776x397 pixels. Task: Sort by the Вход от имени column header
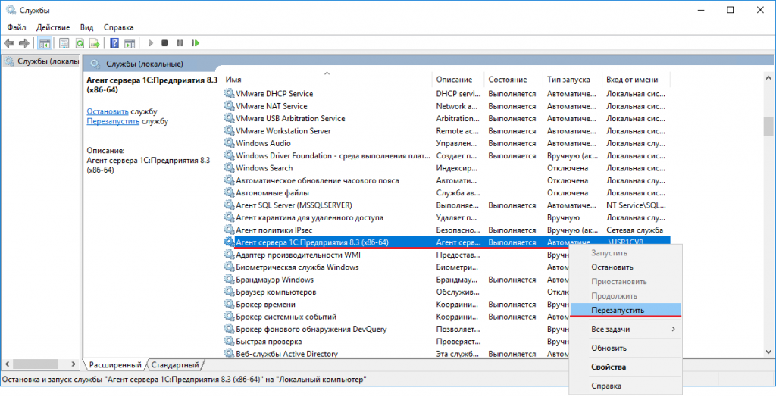637,80
